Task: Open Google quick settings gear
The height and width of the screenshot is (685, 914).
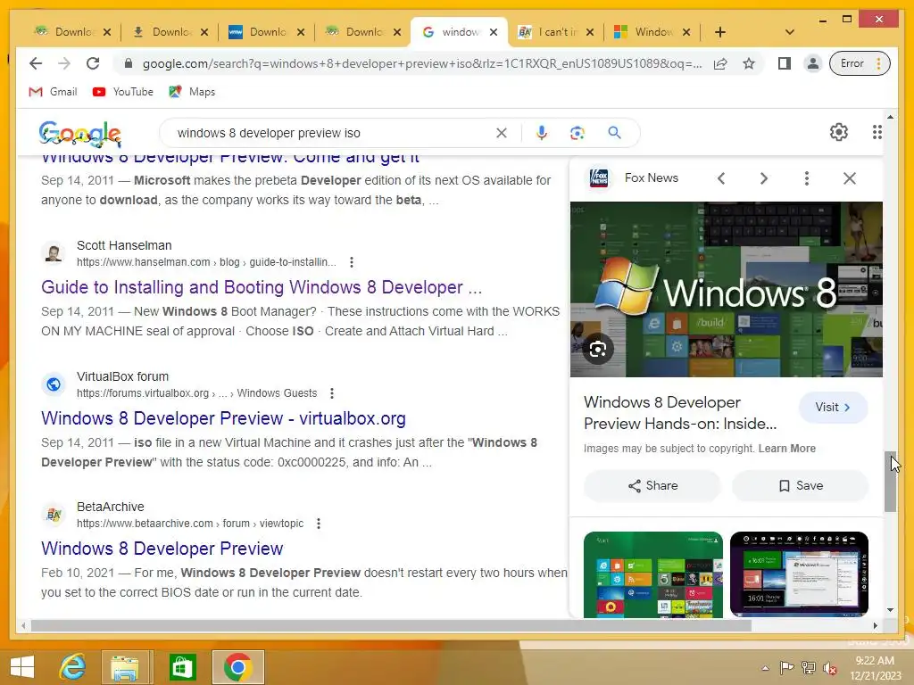Action: [839, 132]
